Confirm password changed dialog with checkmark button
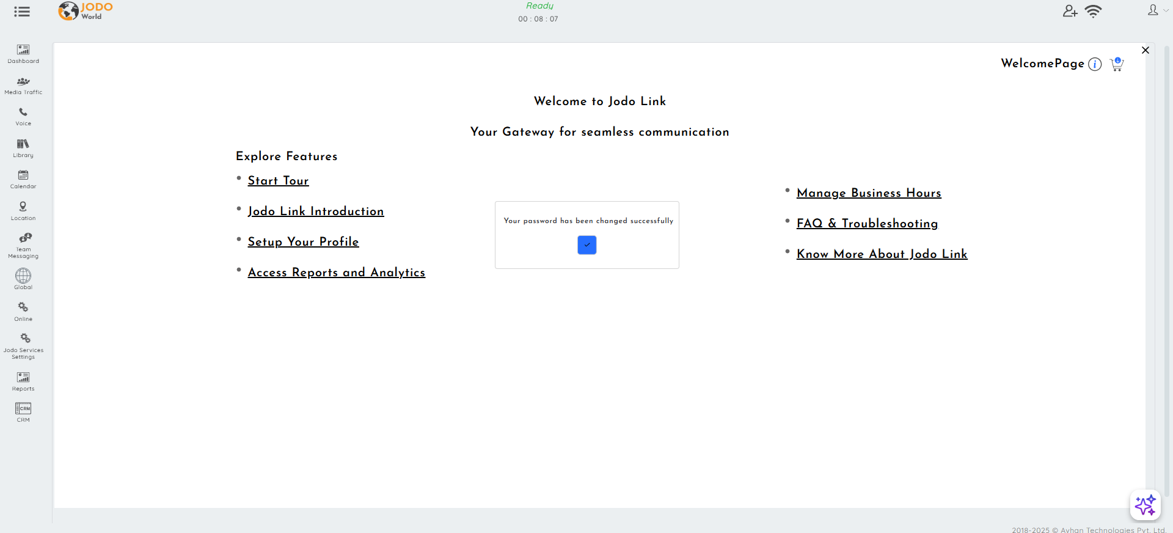Viewport: 1173px width, 533px height. point(587,245)
